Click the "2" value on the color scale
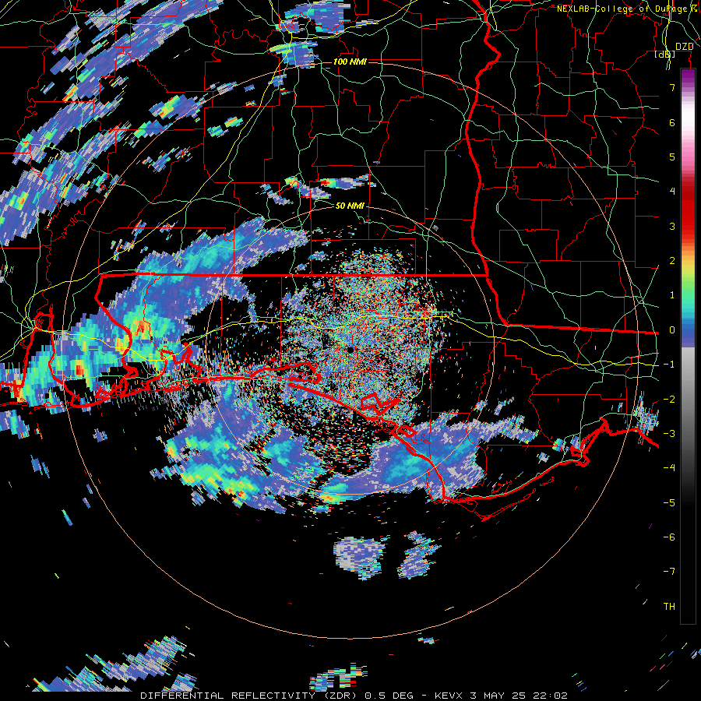701x701 pixels. (x=672, y=261)
